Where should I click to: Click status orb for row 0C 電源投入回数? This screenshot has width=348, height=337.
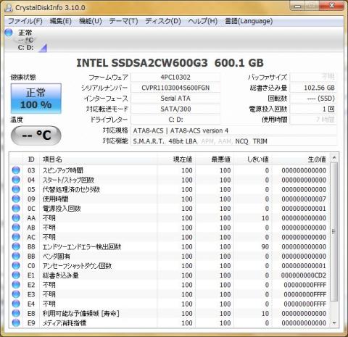click(16, 208)
